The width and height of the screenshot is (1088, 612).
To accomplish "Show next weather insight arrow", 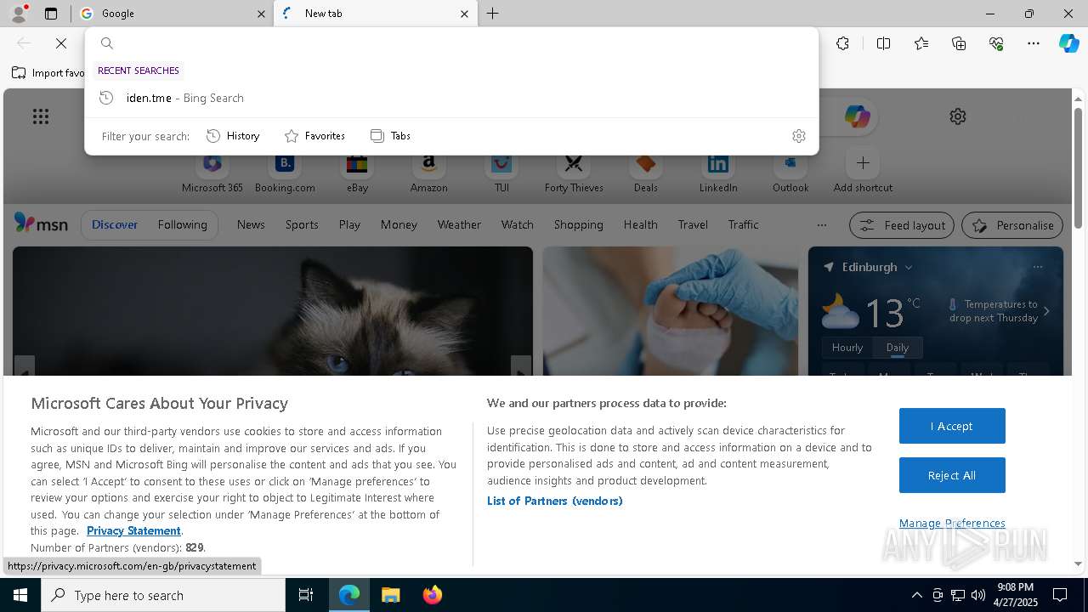I will tap(1046, 311).
